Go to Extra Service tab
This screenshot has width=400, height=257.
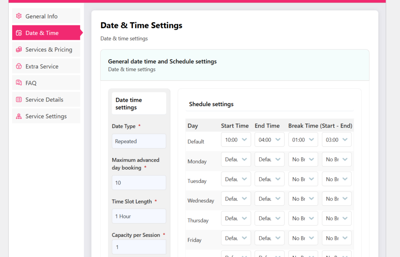[46, 66]
